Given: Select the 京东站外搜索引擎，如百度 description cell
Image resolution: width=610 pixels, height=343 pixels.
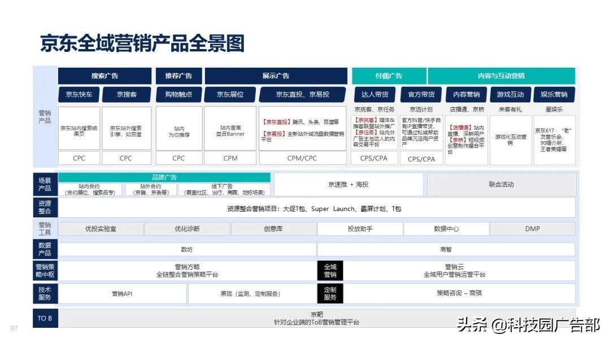Looking at the screenshot, I should pos(127,129).
